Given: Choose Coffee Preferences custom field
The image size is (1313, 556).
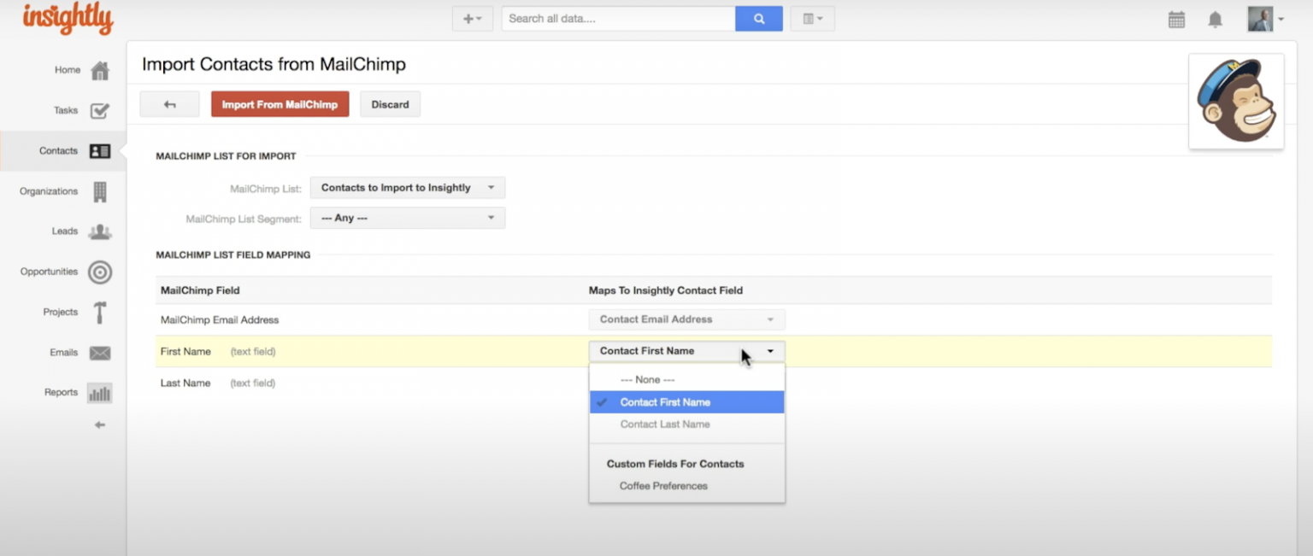Looking at the screenshot, I should click(664, 485).
